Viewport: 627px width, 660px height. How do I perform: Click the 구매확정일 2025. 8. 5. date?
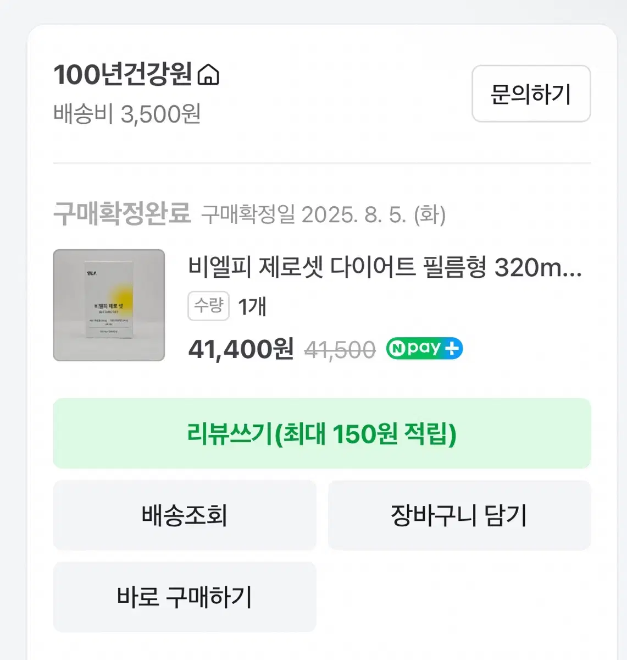(x=323, y=215)
